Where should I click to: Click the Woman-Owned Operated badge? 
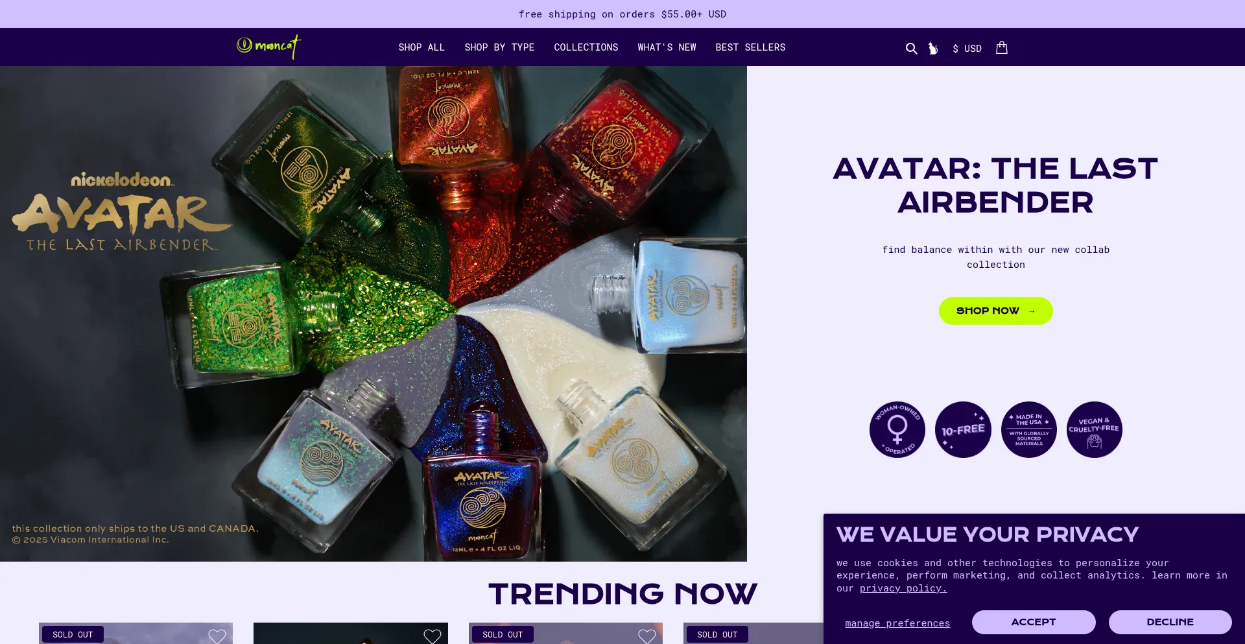(x=897, y=429)
